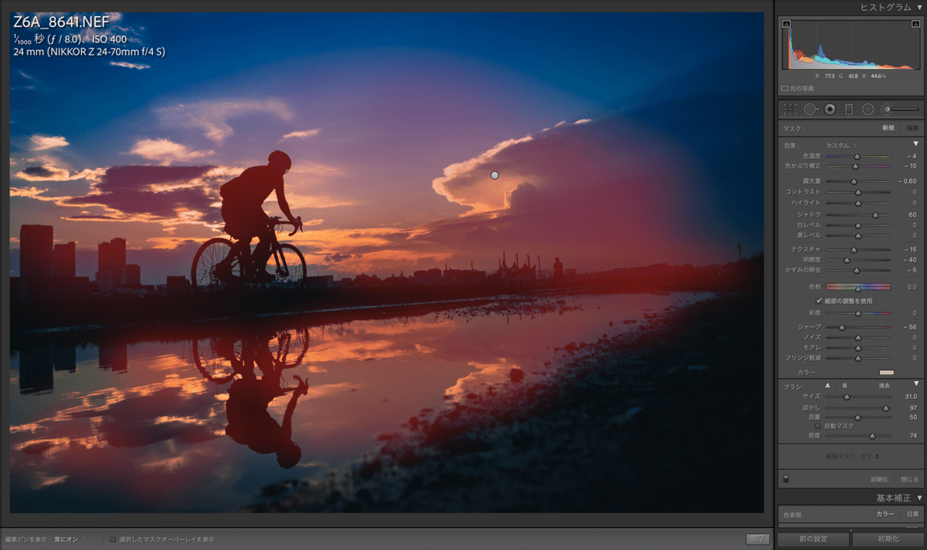This screenshot has height=550, width=927.
Task: Click the tool strip mask amount slider
Action: point(906,110)
